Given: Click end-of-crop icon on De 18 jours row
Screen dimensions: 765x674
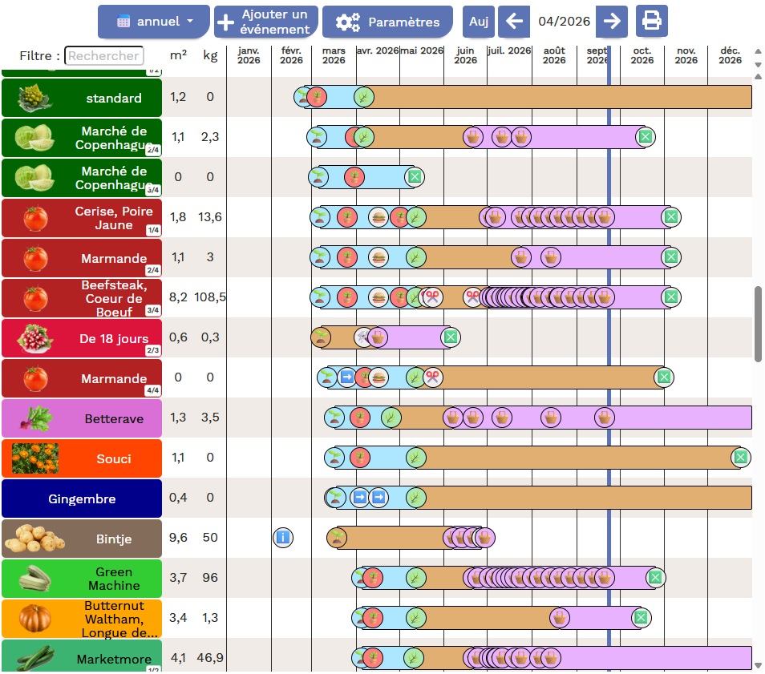Looking at the screenshot, I should pyautogui.click(x=451, y=337).
